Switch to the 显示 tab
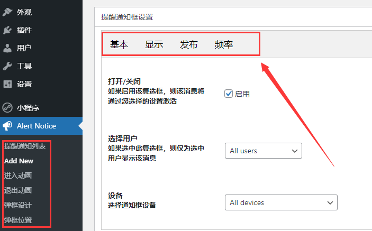 coord(154,44)
